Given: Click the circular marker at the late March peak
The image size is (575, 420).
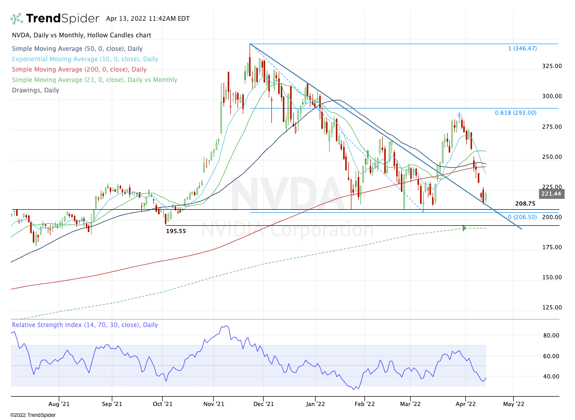Looking at the screenshot, I should point(459,115).
